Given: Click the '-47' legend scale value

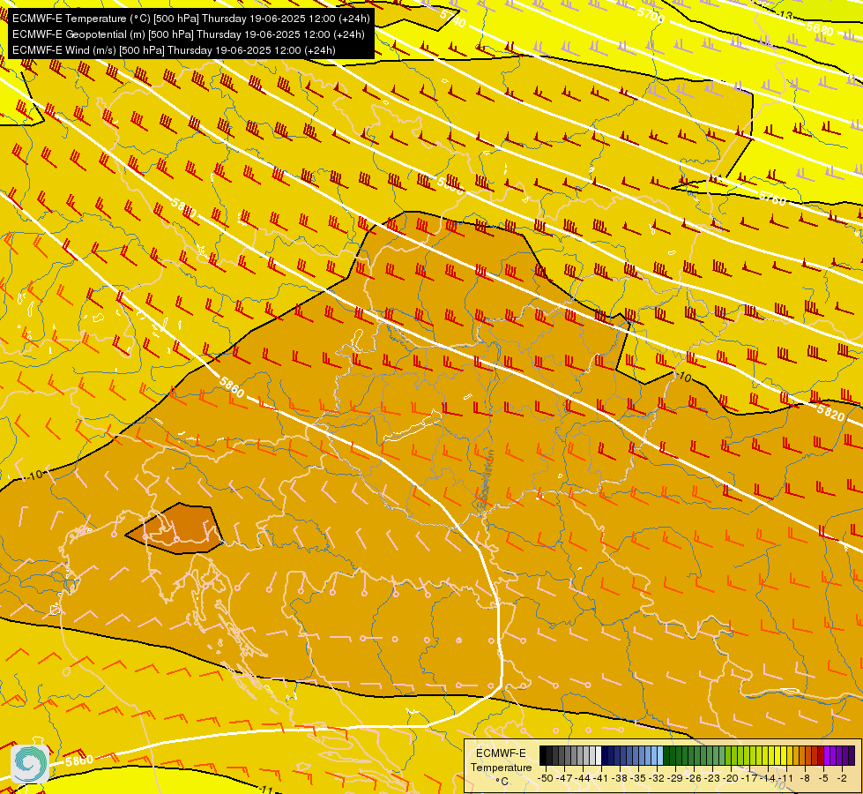Looking at the screenshot, I should tap(564, 778).
